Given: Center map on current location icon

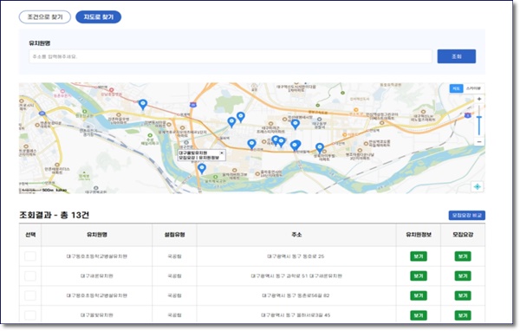Looking at the screenshot, I should (x=478, y=186).
